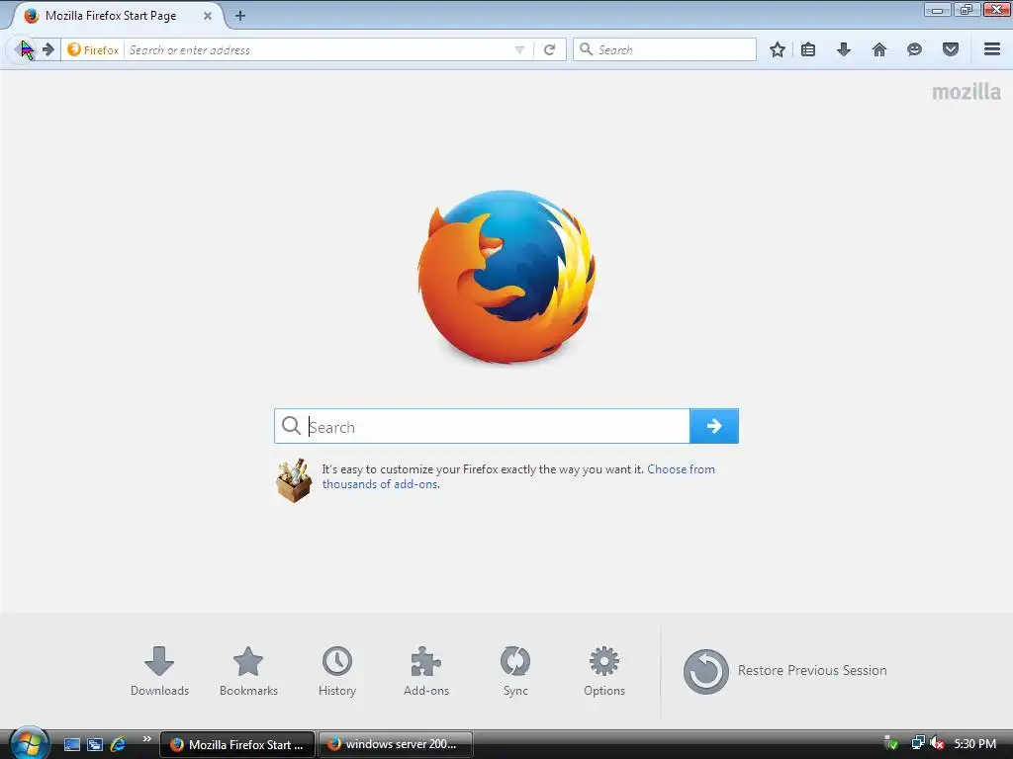This screenshot has width=1013, height=759.
Task: Go forward with the forward arrow button
Action: (47, 49)
